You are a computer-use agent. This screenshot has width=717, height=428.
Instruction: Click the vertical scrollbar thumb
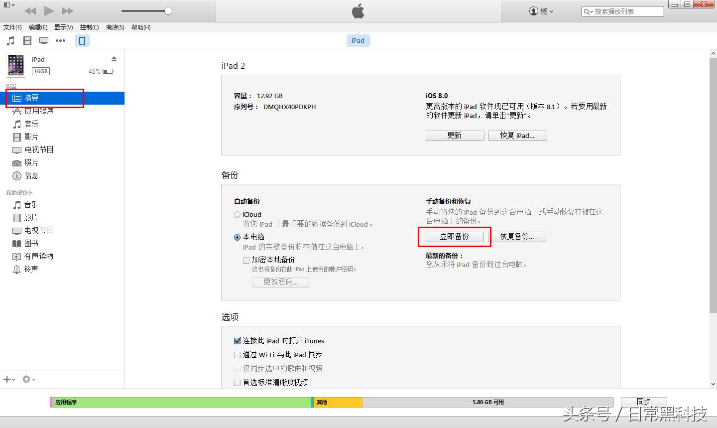click(x=713, y=185)
